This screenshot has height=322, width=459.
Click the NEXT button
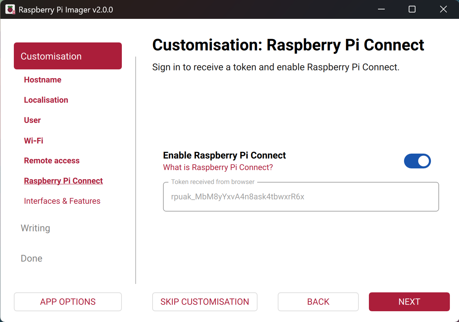coord(409,302)
